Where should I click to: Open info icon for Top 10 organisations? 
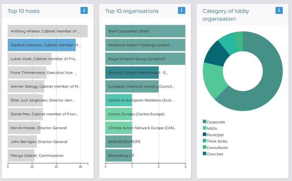(x=182, y=10)
